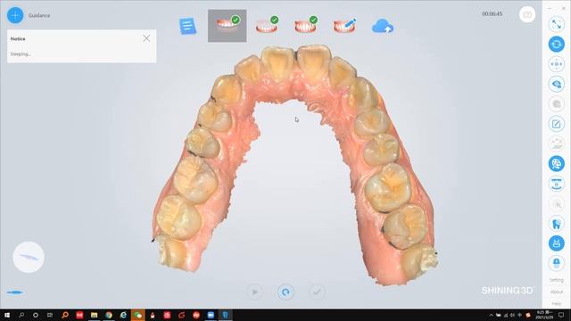Open Setting in the right sidebar

tap(557, 280)
